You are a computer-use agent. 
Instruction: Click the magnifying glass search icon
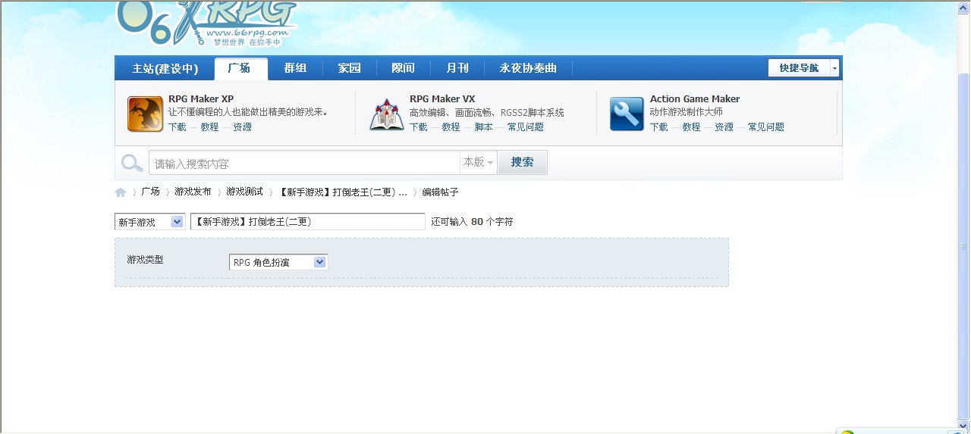[x=132, y=163]
